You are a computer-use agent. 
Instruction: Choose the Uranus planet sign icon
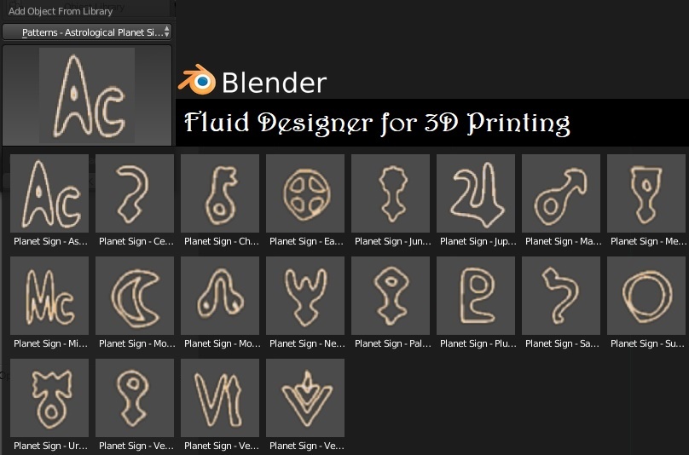[x=49, y=398]
